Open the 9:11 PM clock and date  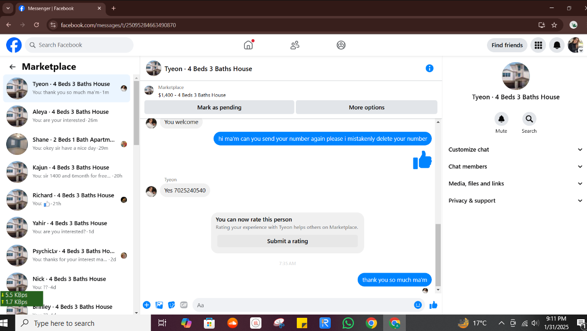tap(556, 323)
